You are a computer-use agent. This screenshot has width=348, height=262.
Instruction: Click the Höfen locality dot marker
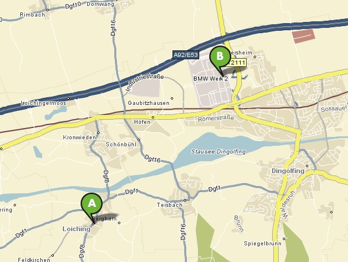tap(153, 117)
